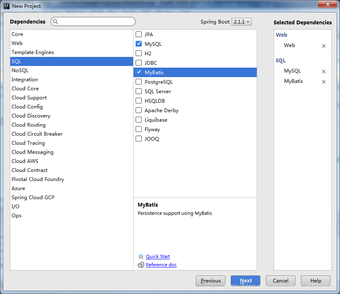The image size is (340, 294).
Task: Open Cloud AWS category
Action: [x=72, y=161]
